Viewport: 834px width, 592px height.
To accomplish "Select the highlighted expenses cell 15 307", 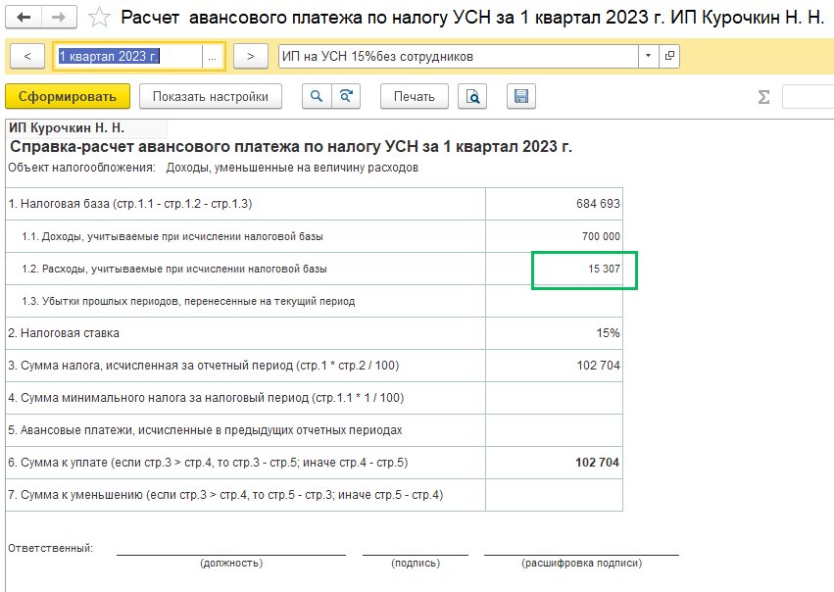I will (x=584, y=270).
